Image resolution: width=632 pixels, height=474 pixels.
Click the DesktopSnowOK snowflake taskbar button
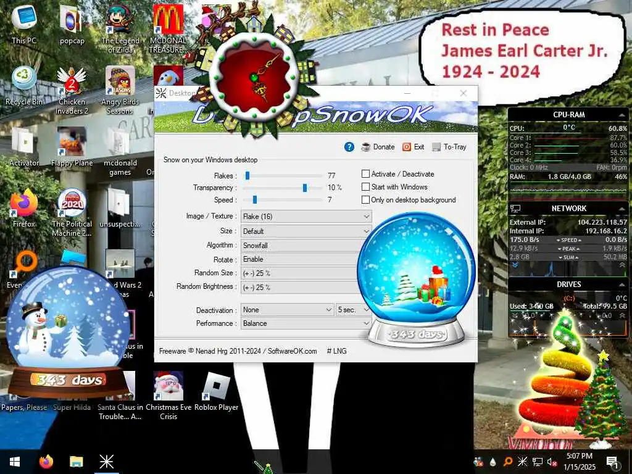pos(106,462)
